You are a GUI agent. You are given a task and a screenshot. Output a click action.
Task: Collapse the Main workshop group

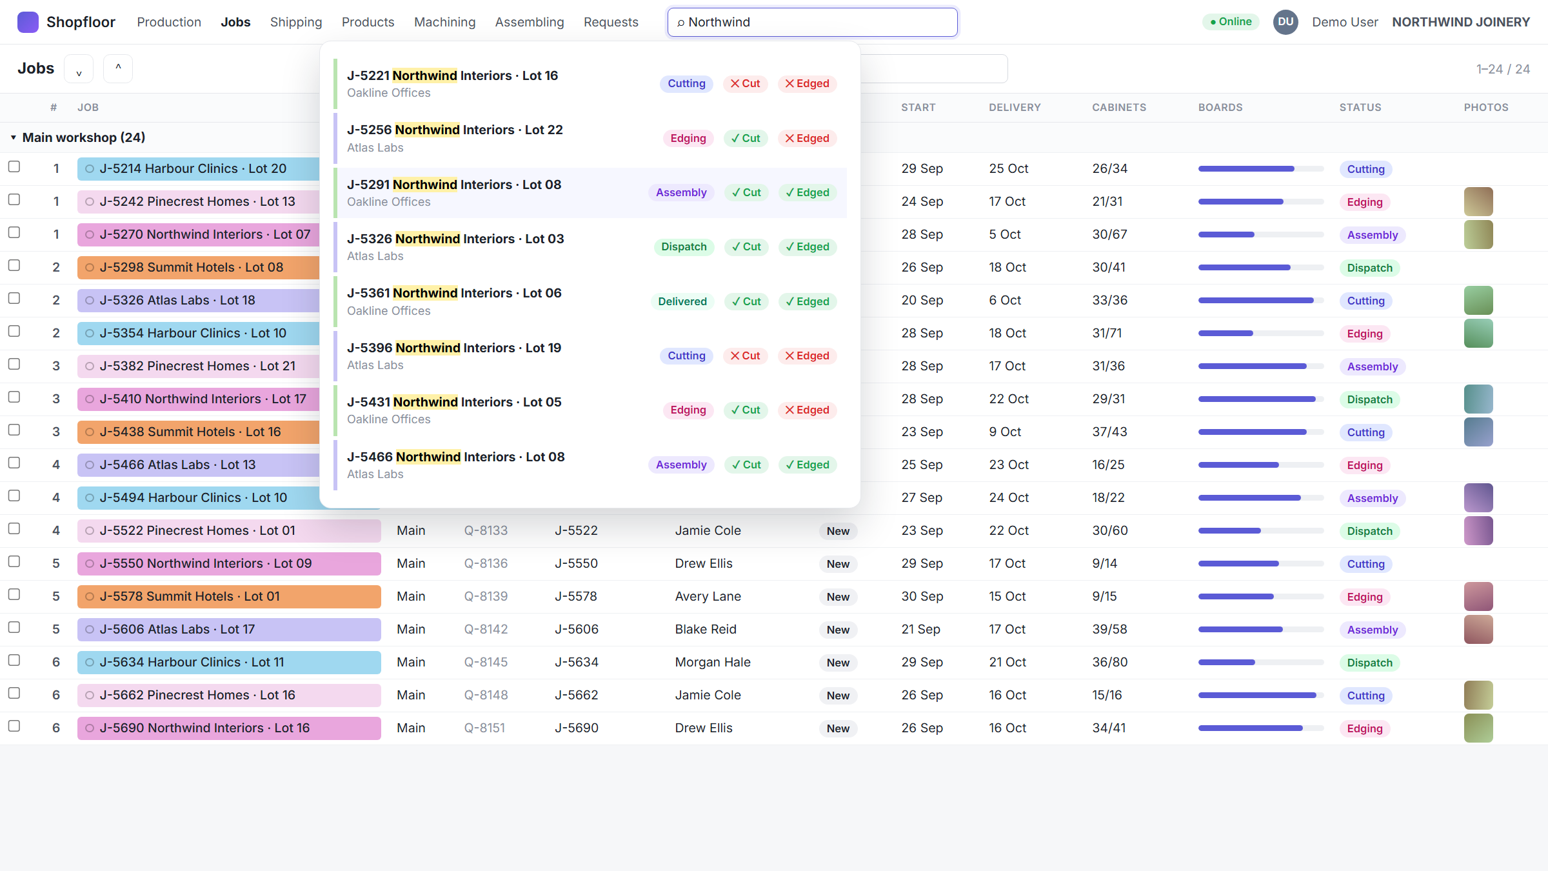click(x=13, y=137)
